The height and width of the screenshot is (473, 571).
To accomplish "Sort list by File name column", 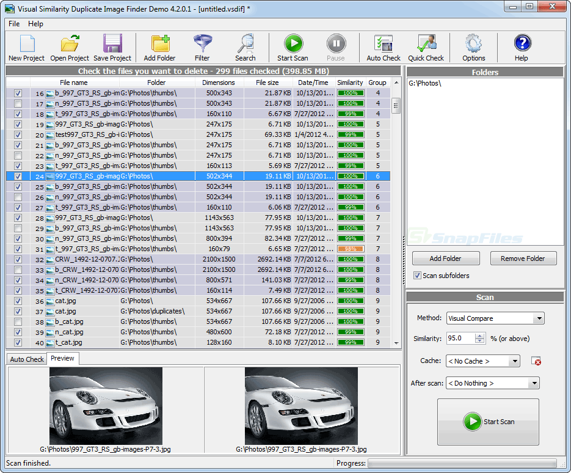I will pos(74,82).
